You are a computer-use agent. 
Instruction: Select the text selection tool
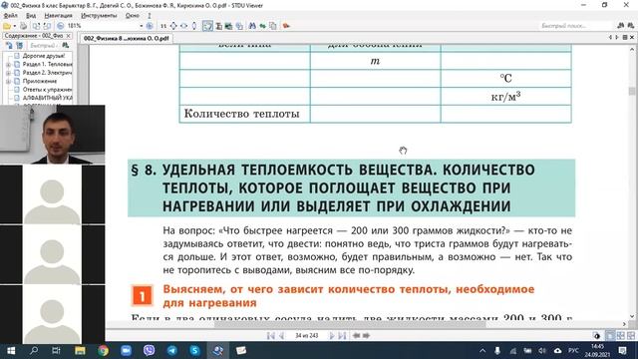(x=219, y=26)
